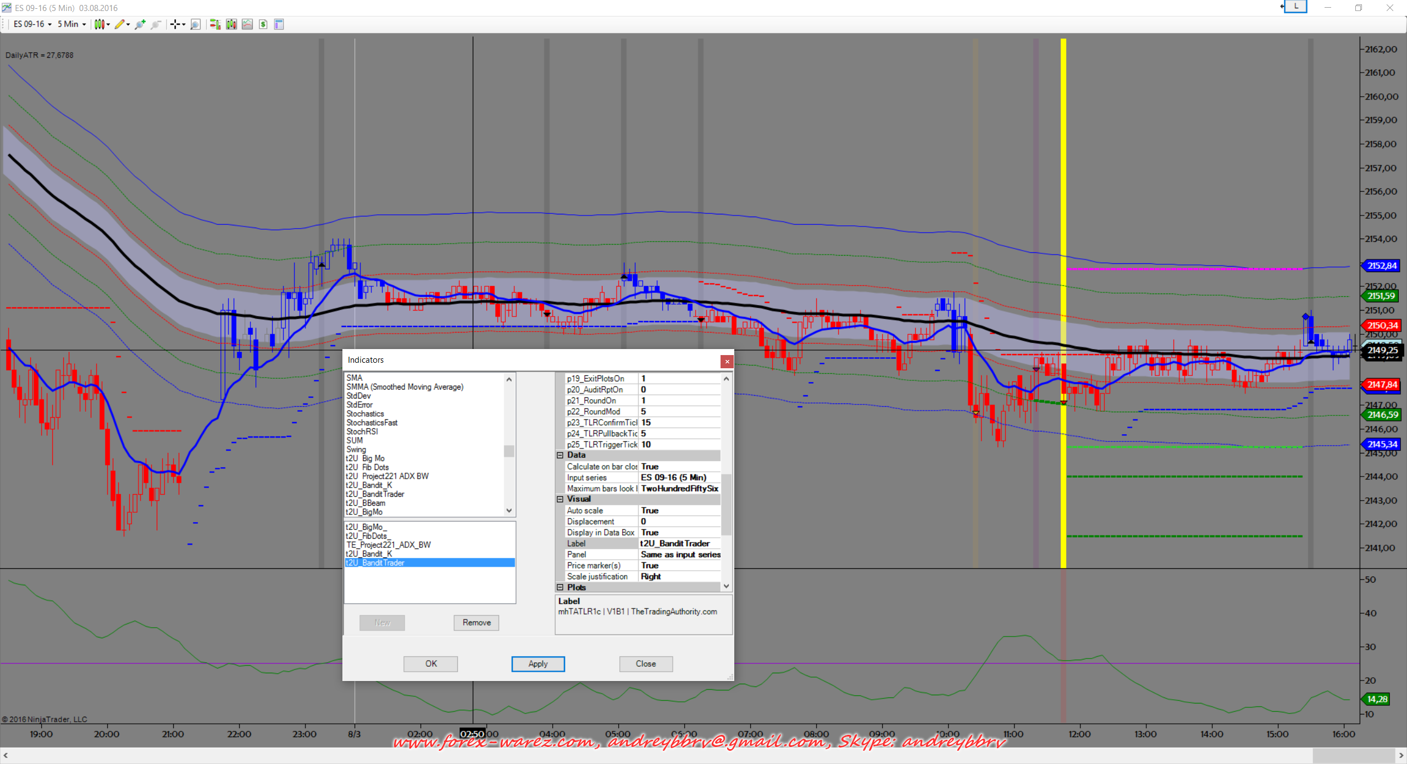1407x764 pixels.
Task: Click the Remove indicator button
Action: [x=476, y=623]
